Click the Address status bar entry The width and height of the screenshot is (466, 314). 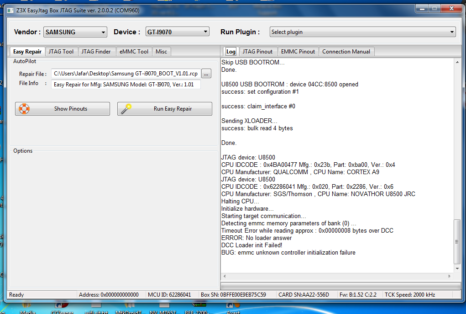pyautogui.click(x=109, y=295)
